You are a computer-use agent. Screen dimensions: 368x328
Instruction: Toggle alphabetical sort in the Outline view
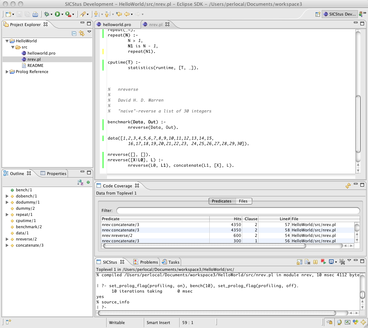pos(80,182)
